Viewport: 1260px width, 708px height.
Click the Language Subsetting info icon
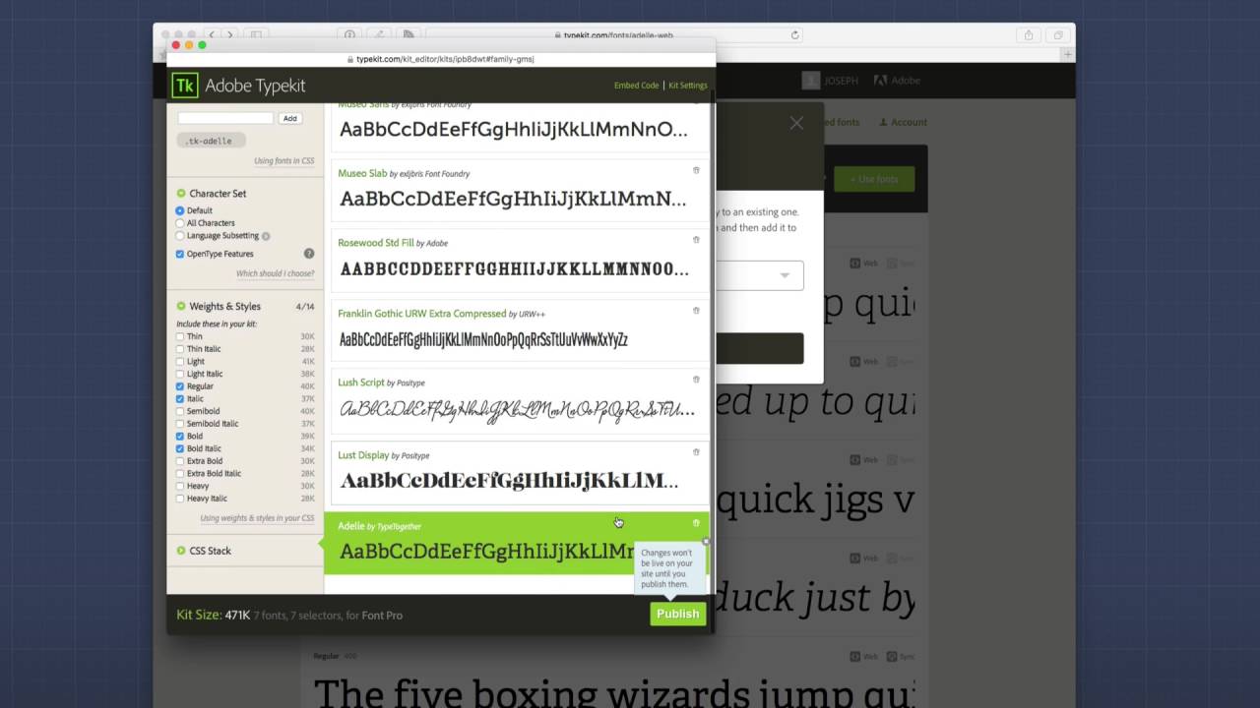(x=266, y=236)
